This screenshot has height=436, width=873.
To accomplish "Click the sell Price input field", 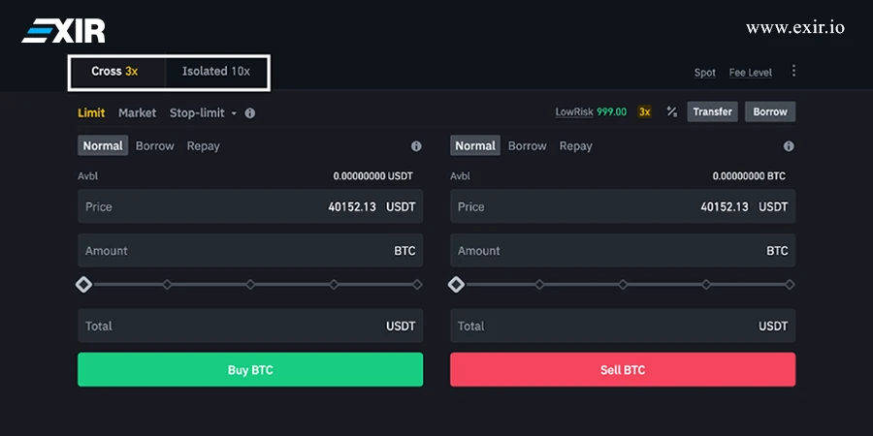I will 623,206.
